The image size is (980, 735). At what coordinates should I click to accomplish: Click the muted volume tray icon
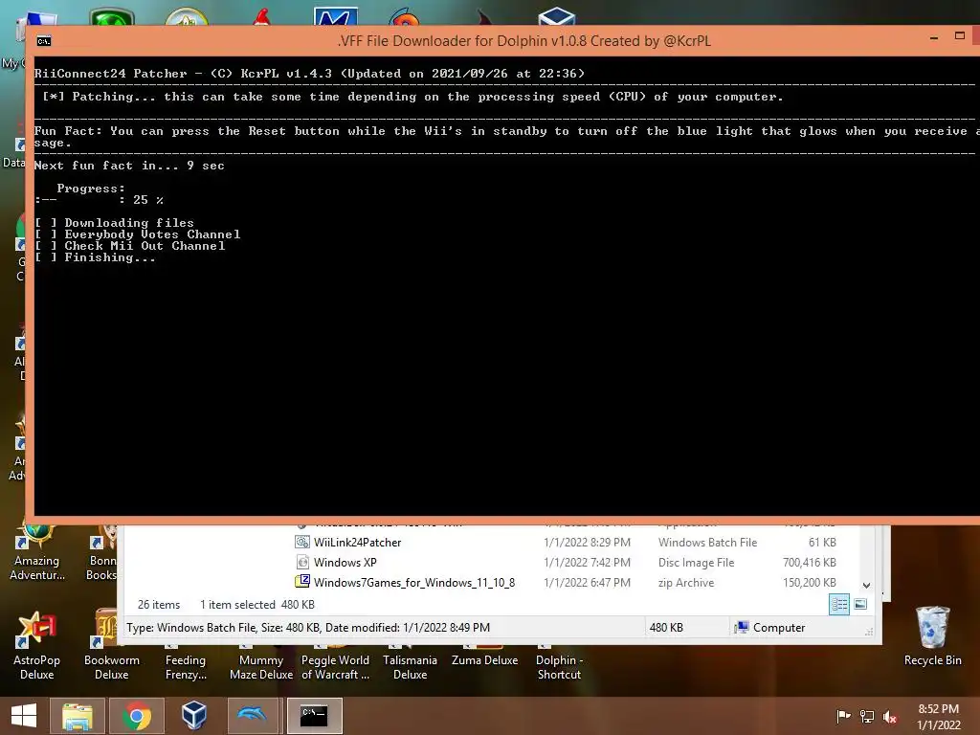click(x=890, y=716)
